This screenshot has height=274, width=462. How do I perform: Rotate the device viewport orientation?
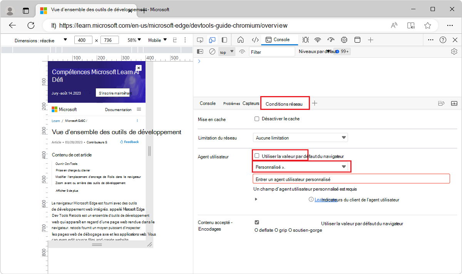[175, 40]
